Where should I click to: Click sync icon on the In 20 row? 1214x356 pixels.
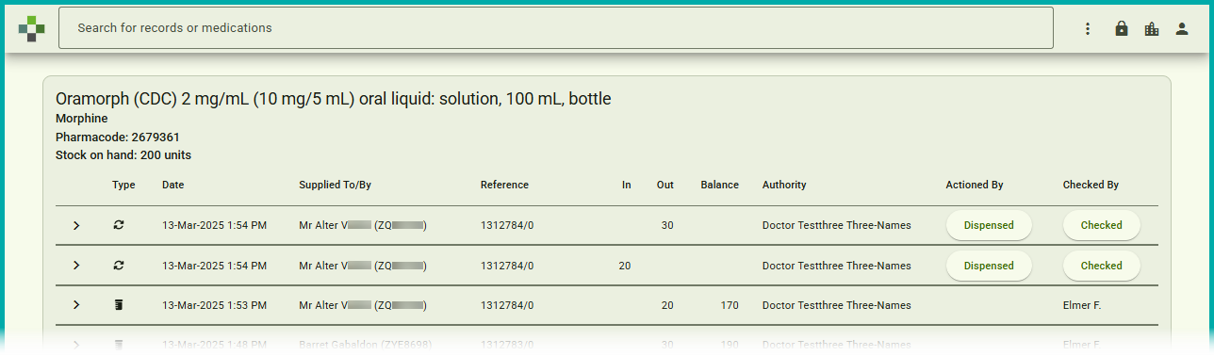click(x=119, y=266)
